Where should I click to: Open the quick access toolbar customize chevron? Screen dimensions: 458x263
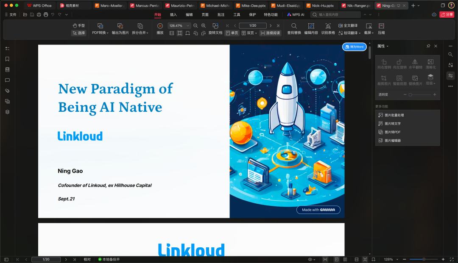click(x=67, y=14)
